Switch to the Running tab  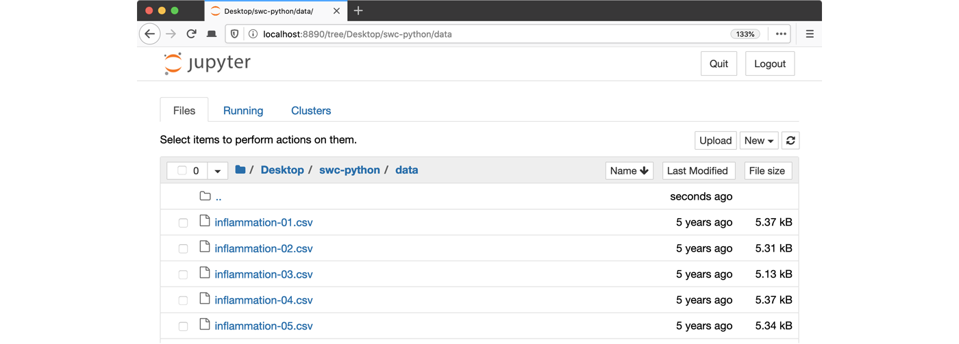pyautogui.click(x=243, y=111)
